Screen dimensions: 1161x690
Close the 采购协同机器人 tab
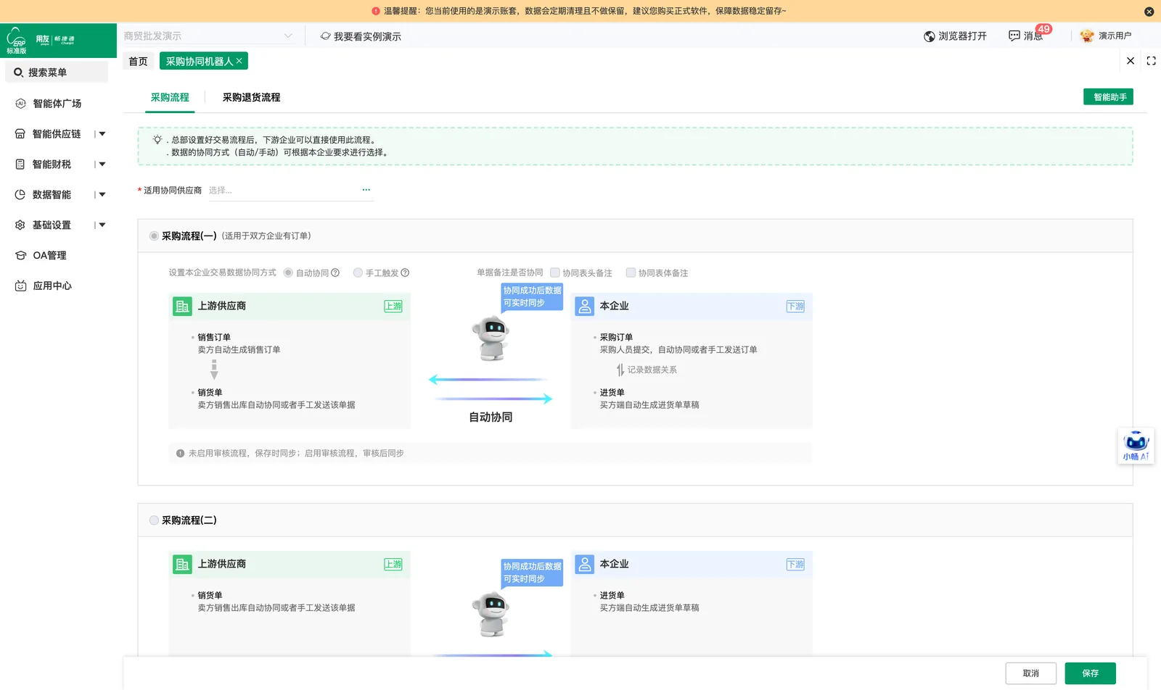[239, 61]
